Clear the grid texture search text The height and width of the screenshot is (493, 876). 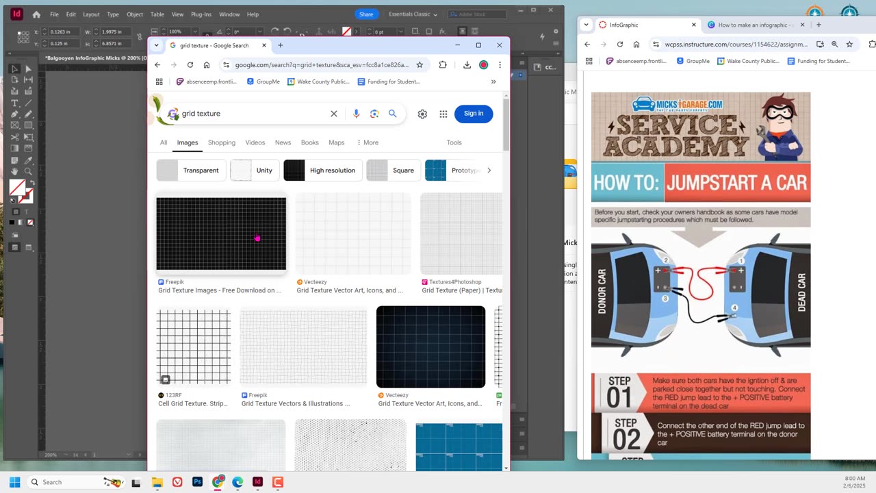[334, 114]
